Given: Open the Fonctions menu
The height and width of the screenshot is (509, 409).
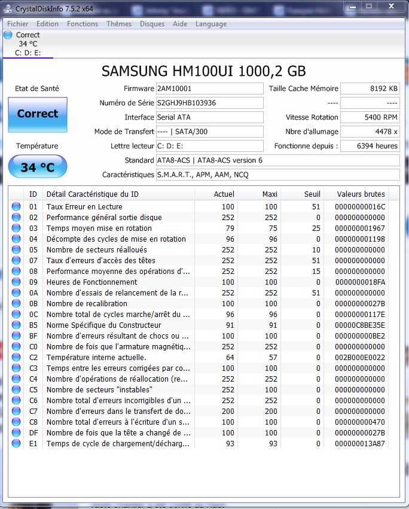Looking at the screenshot, I should click(x=83, y=24).
